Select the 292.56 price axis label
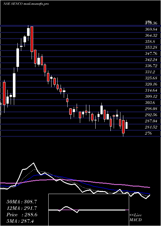The height and width of the screenshot is (226, 161). click(x=151, y=115)
